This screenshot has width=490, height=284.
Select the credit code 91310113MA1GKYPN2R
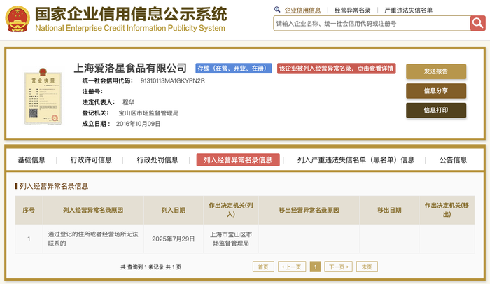pos(172,81)
